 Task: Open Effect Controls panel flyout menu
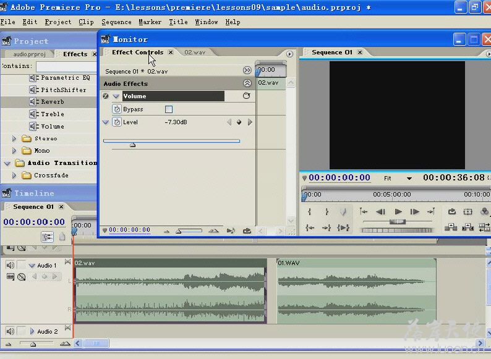[x=289, y=54]
